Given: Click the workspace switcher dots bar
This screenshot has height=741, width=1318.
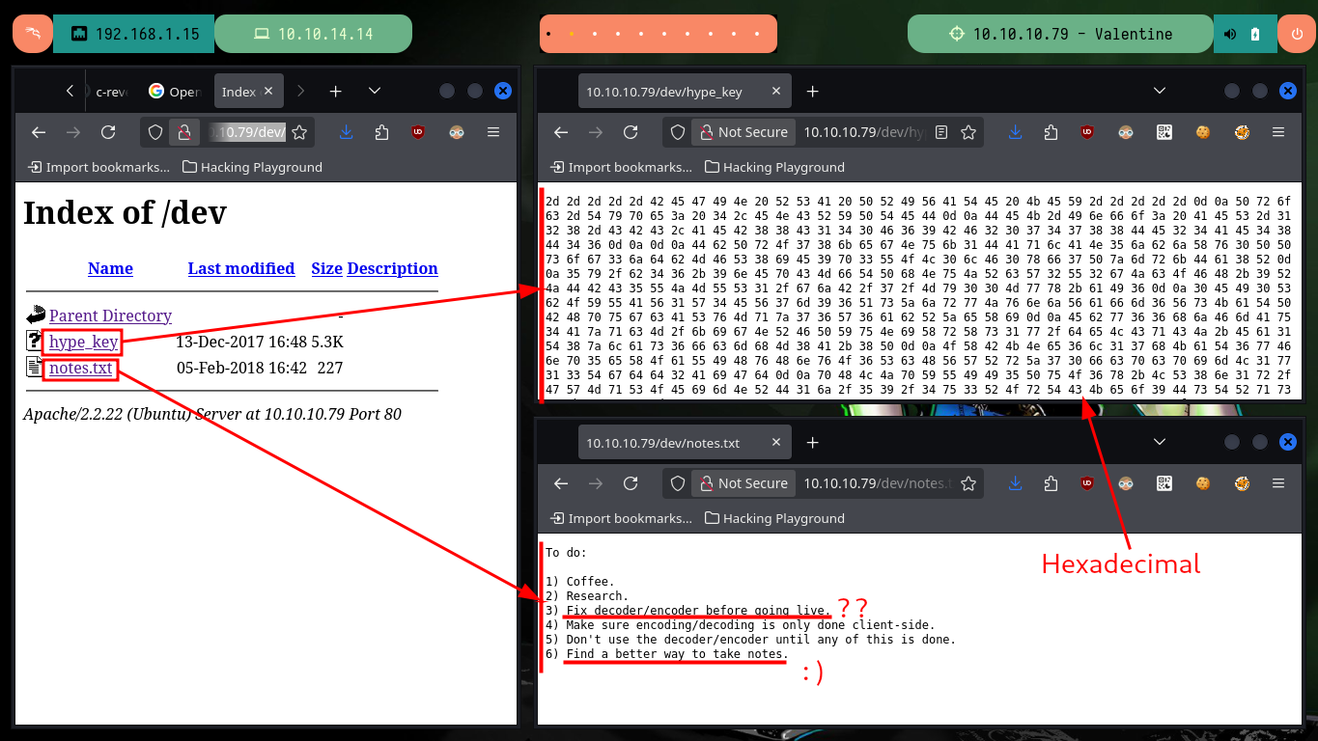Looking at the screenshot, I should pyautogui.click(x=658, y=34).
